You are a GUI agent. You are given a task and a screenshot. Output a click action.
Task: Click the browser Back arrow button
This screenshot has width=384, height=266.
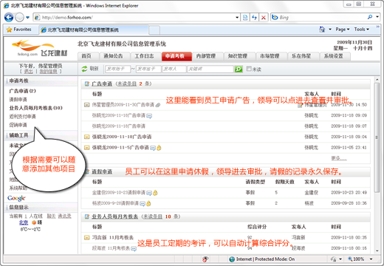(x=9, y=17)
